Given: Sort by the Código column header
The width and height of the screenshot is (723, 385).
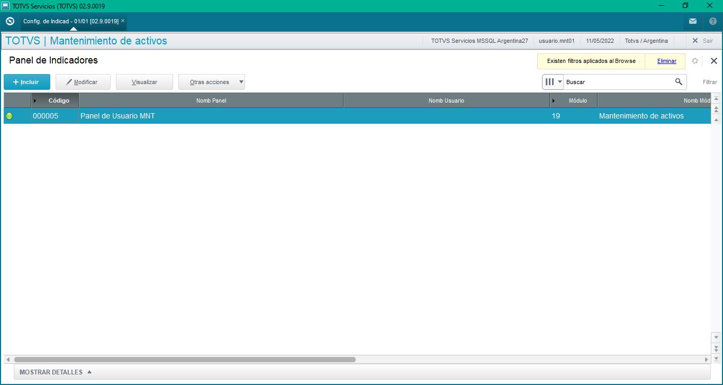Looking at the screenshot, I should [55, 100].
